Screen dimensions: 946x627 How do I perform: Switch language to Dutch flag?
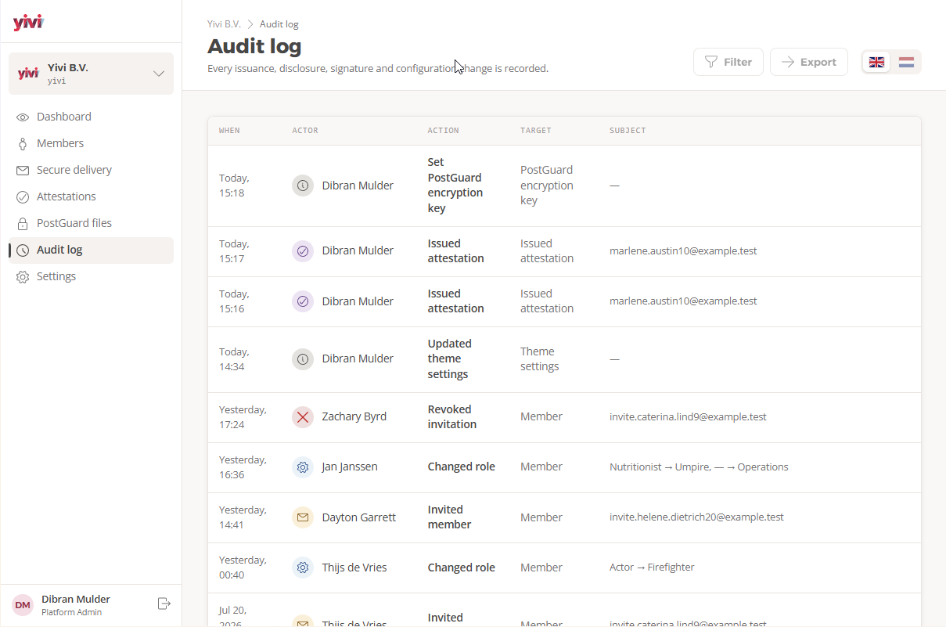906,62
